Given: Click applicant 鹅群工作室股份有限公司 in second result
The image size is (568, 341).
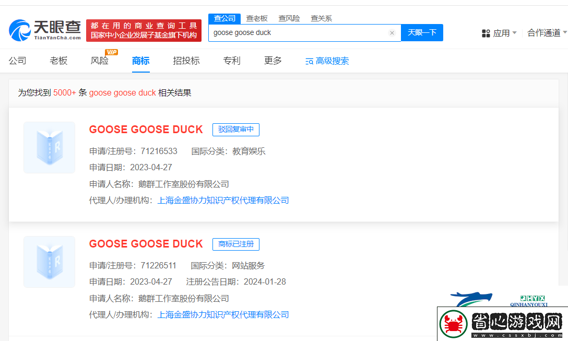Looking at the screenshot, I should (184, 299).
